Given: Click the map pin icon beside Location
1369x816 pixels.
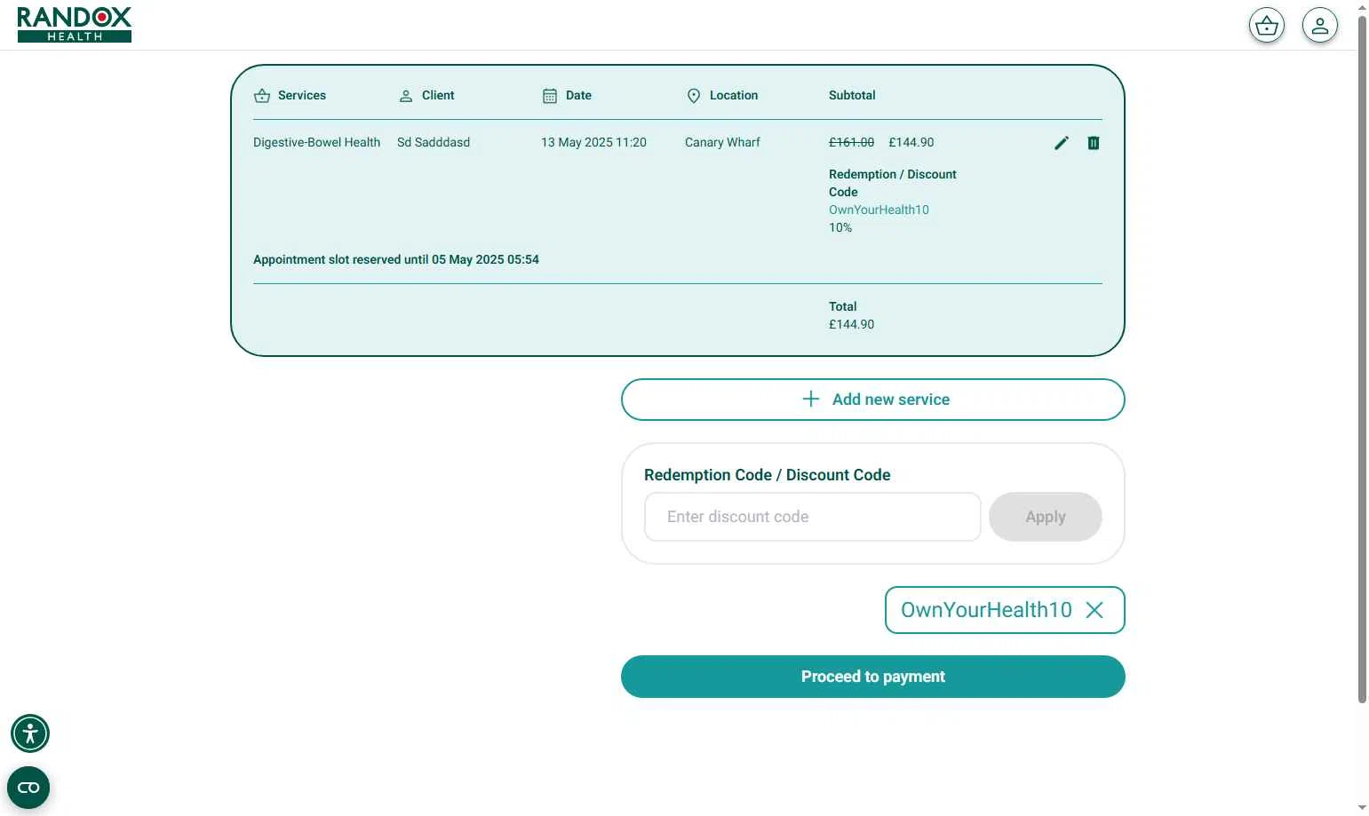Looking at the screenshot, I should tap(694, 96).
